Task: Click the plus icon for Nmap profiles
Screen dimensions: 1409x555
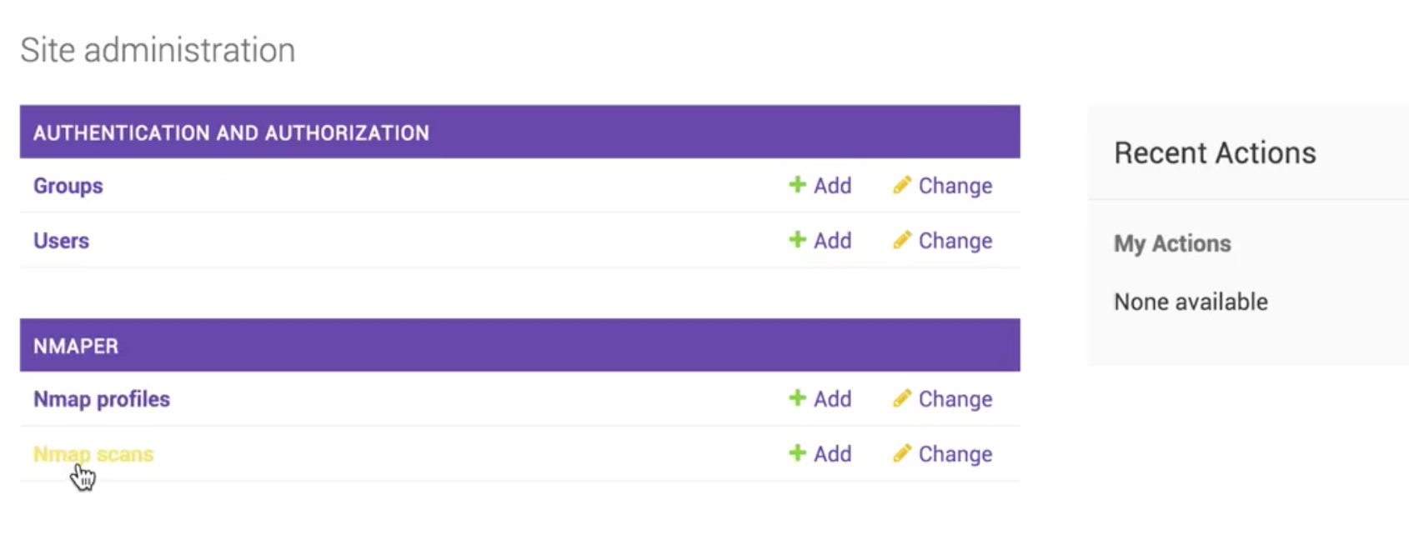Action: 797,398
